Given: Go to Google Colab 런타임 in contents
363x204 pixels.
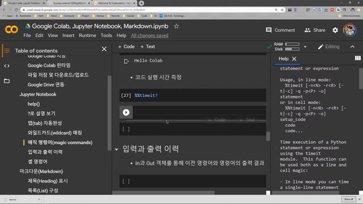Looking at the screenshot, I should pos(49,66).
